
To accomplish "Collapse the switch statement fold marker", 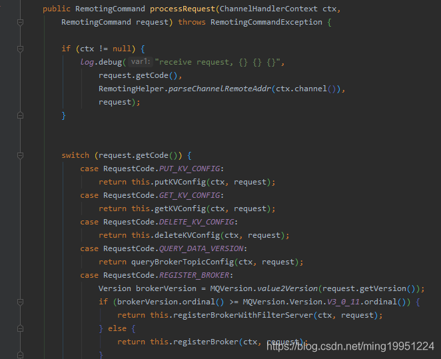I will 21,155.
